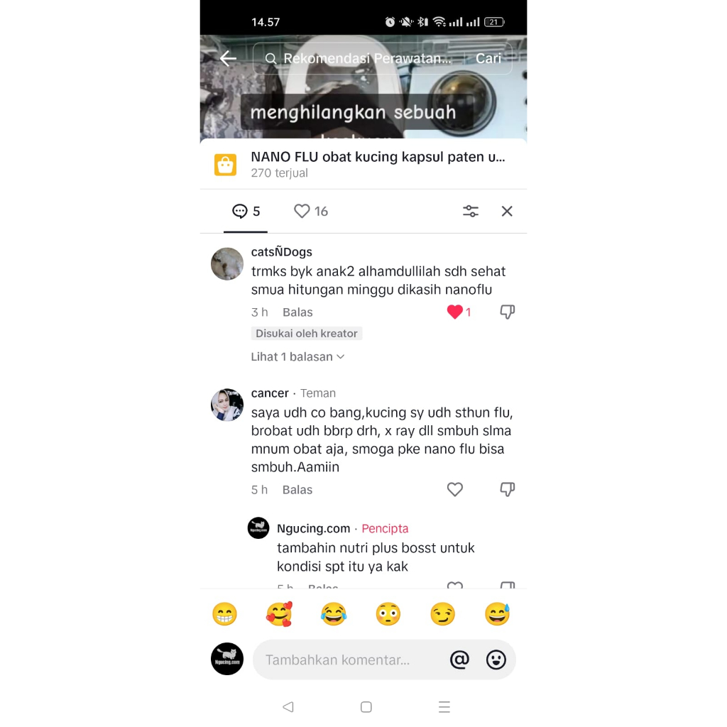Image resolution: width=727 pixels, height=727 pixels.
Task: Tap the back arrow icon
Action: coord(228,58)
